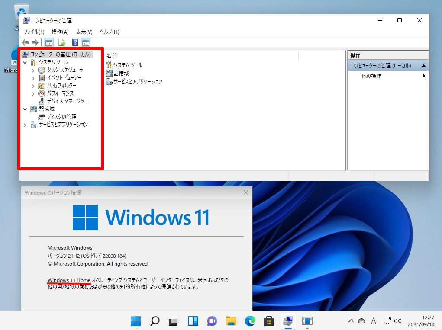Screen dimensions: 442x330
Task: Collapse the 記憶域 tree node
Action: 25,109
